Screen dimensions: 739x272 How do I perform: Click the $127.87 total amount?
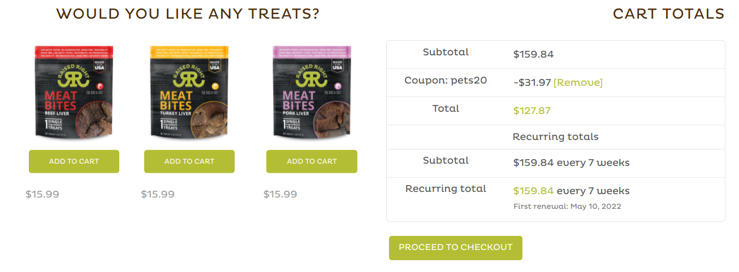click(531, 111)
